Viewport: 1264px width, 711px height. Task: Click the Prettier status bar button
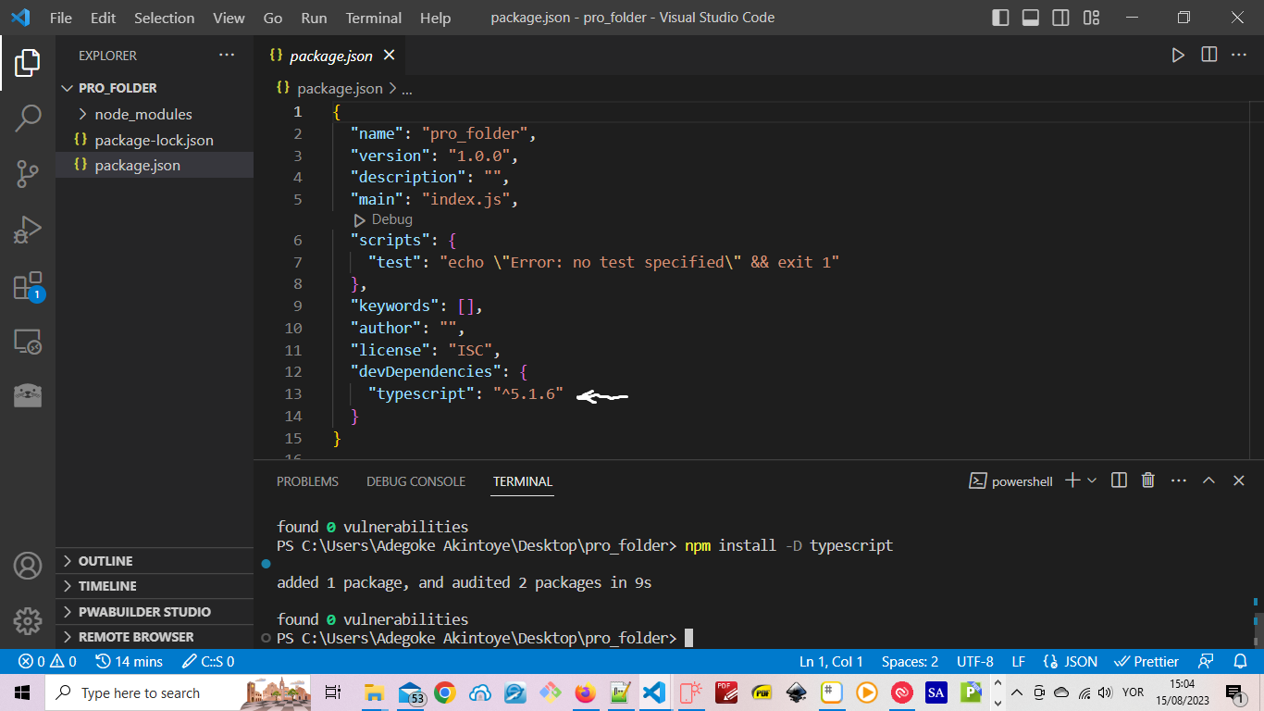pos(1147,662)
